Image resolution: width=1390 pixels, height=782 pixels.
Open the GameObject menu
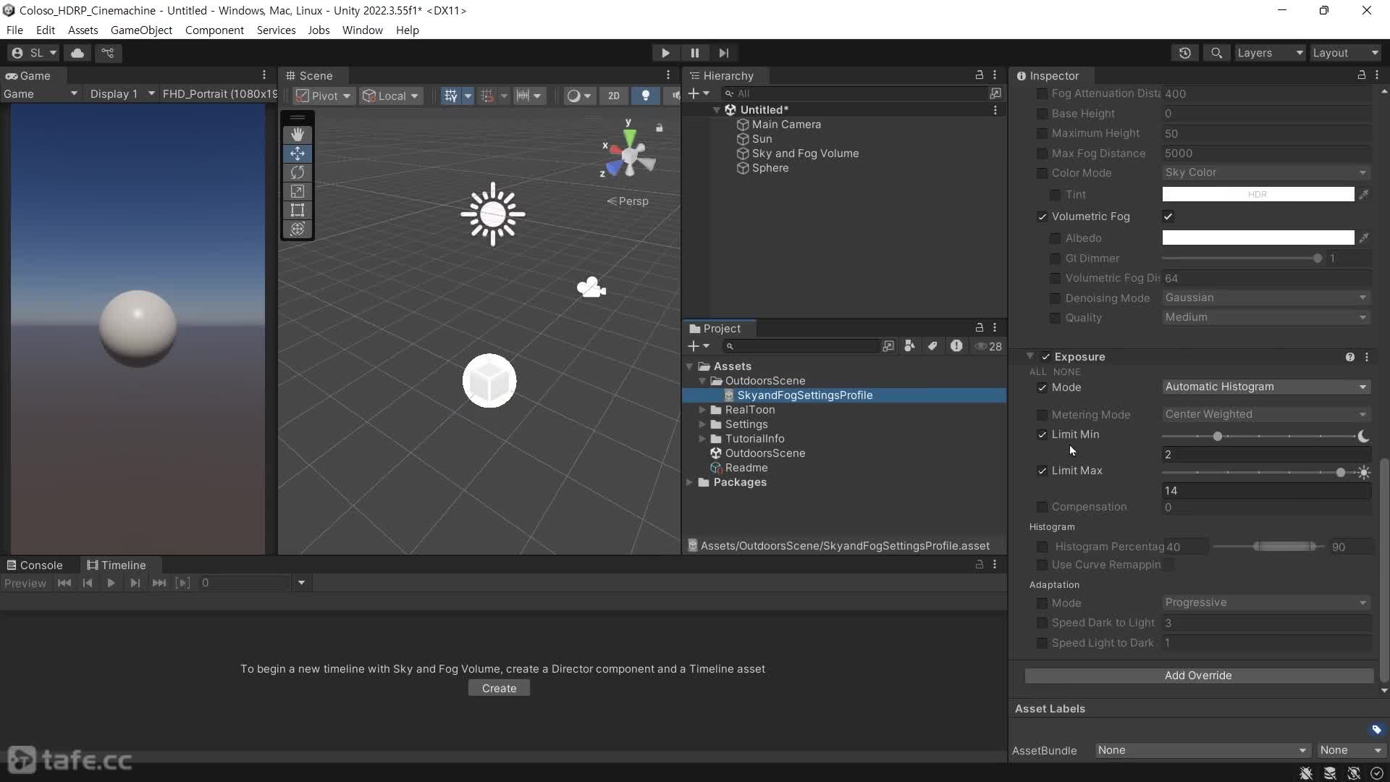[x=141, y=30]
